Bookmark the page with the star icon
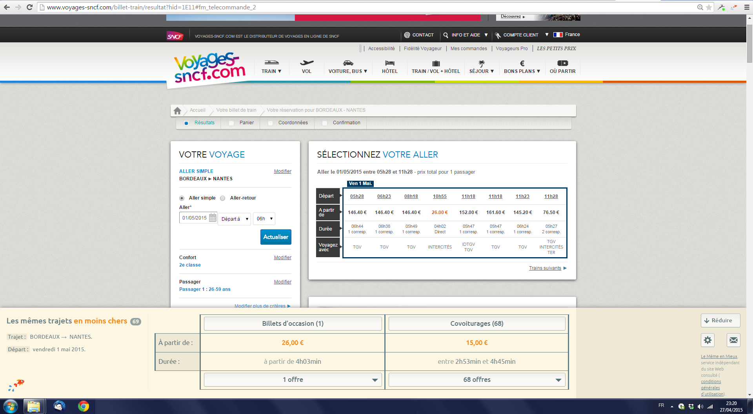Screen dimensions: 753x414 point(709,7)
